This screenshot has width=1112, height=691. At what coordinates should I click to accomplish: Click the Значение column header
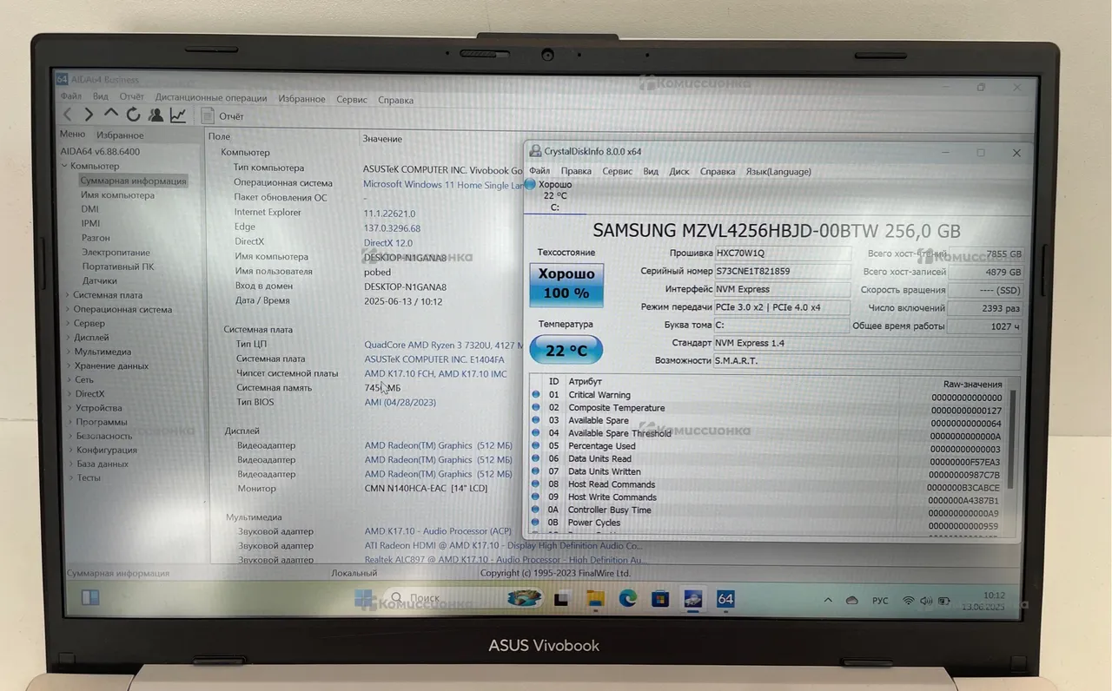pyautogui.click(x=383, y=139)
